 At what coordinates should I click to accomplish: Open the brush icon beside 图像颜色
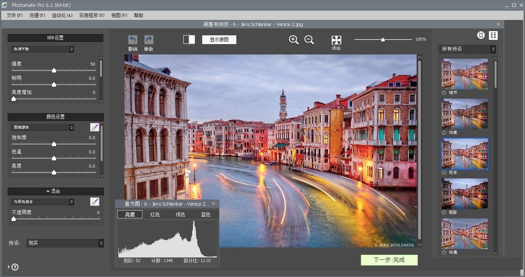(95, 127)
